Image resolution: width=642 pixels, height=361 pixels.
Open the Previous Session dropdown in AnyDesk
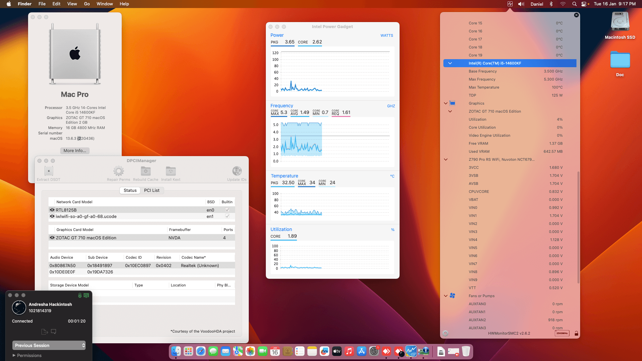point(49,345)
